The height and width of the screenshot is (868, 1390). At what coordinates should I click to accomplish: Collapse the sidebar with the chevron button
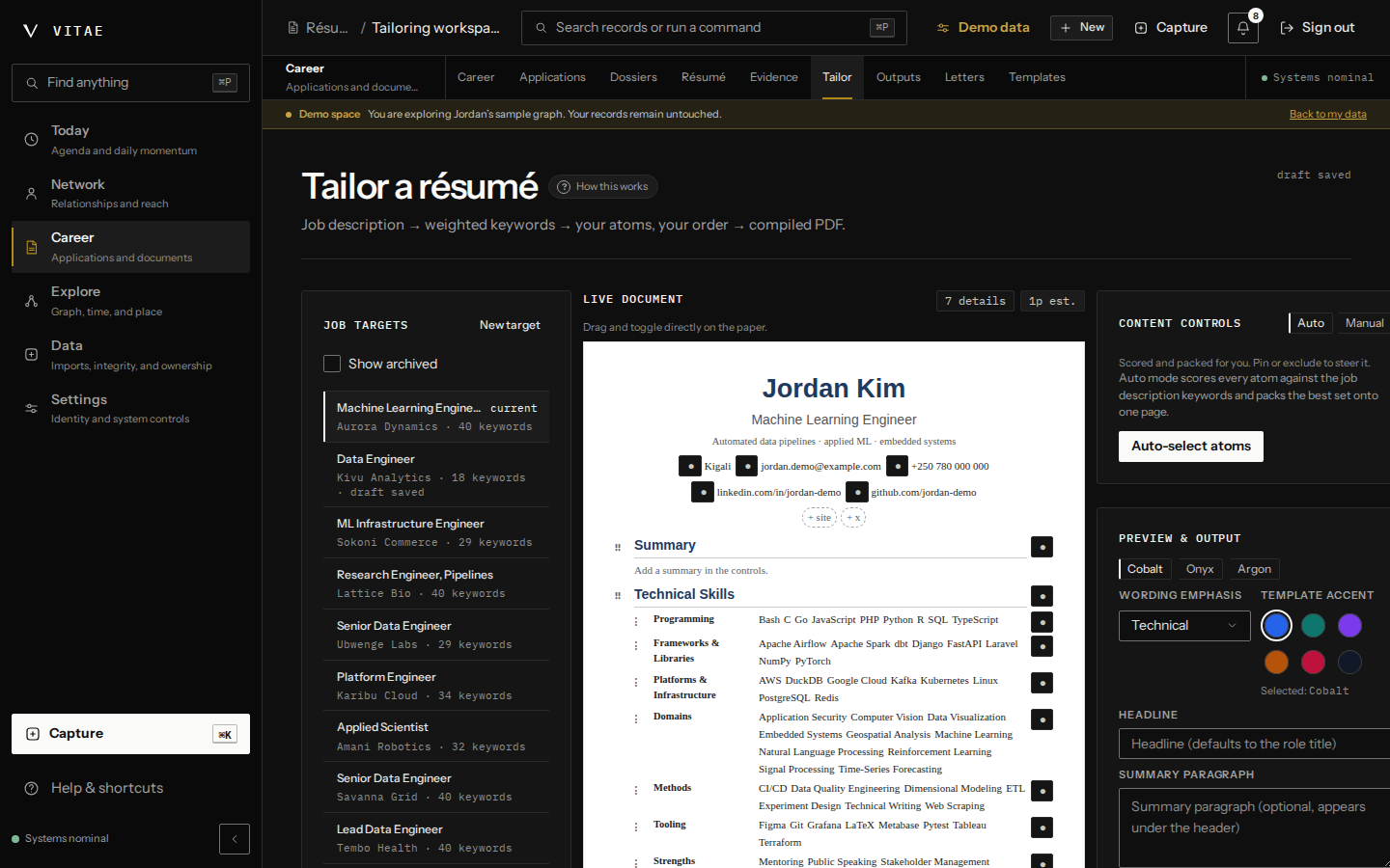point(235,839)
